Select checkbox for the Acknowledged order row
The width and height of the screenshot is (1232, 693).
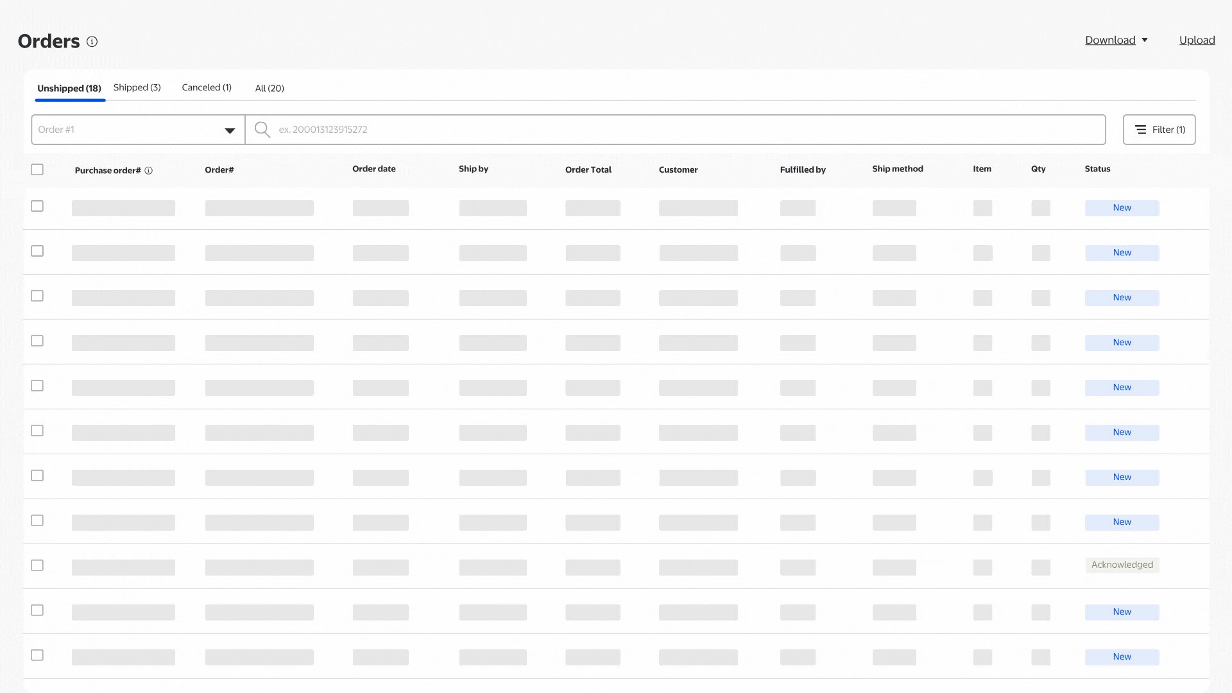37,565
